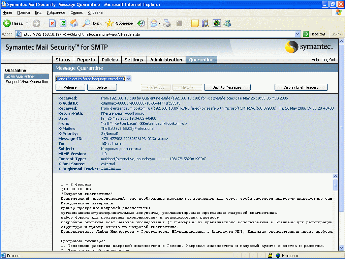
Task: Delete the quarantined message
Action: [x=102, y=87]
